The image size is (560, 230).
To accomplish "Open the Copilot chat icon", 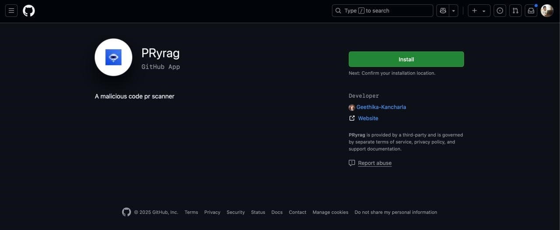I will [x=443, y=10].
